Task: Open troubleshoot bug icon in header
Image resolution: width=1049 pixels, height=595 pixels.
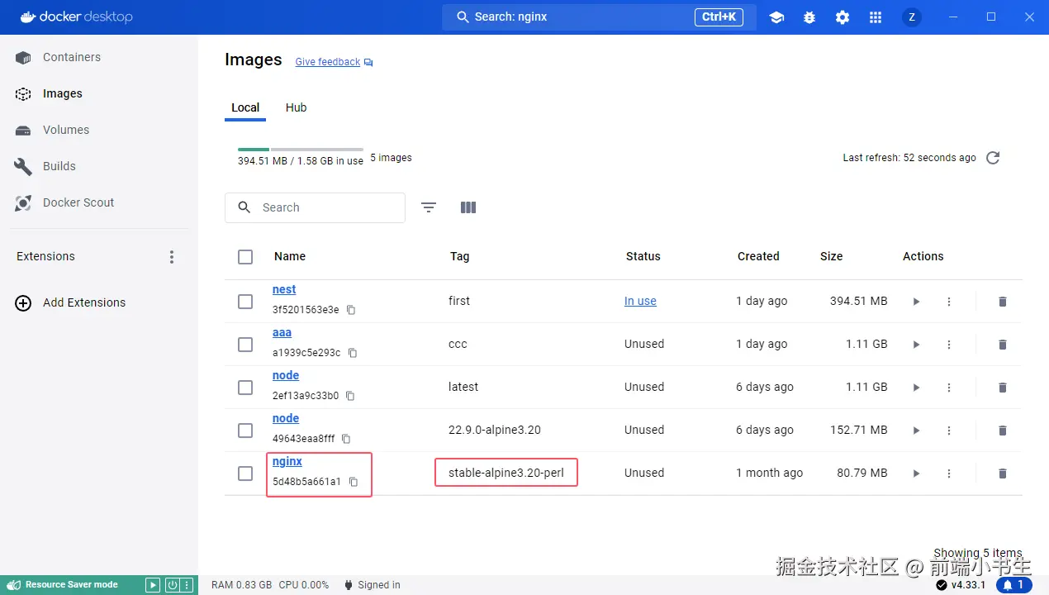Action: (x=809, y=17)
